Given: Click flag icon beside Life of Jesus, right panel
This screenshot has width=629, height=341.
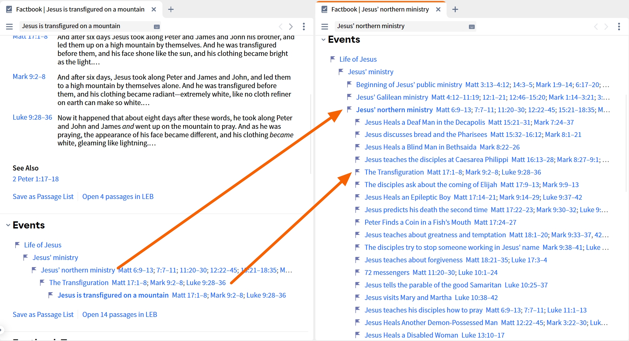Looking at the screenshot, I should [333, 59].
